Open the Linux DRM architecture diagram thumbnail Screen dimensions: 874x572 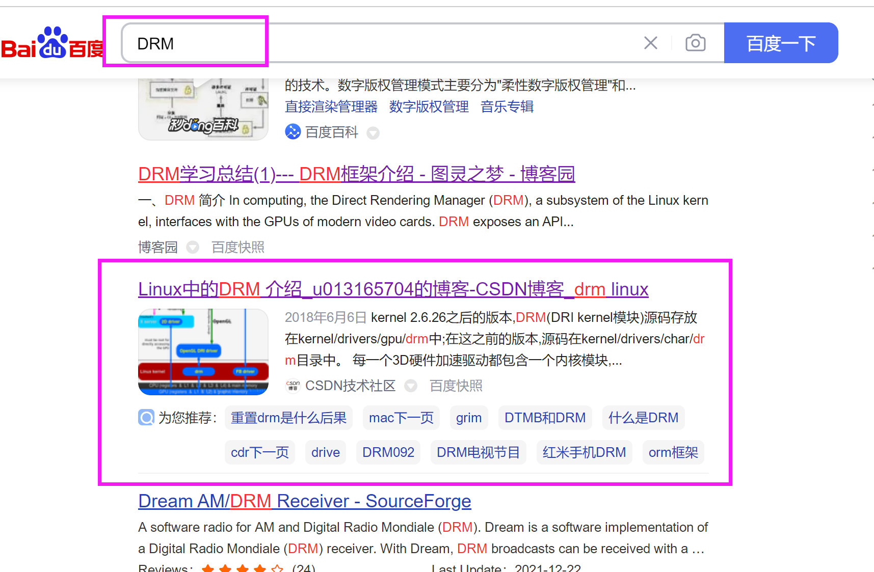click(203, 352)
